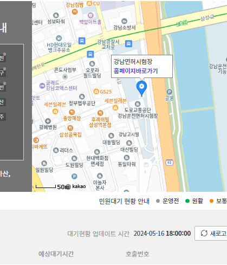227x265 pixels.
Task: Click the 민원대기 현황 안내 heading
Action: (124, 201)
